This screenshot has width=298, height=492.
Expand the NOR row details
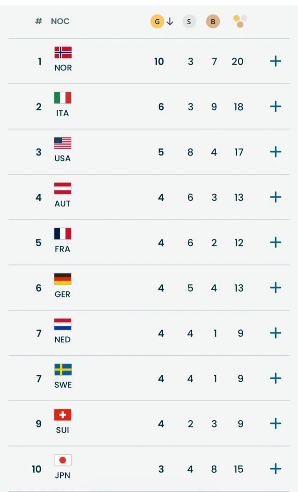click(x=275, y=61)
